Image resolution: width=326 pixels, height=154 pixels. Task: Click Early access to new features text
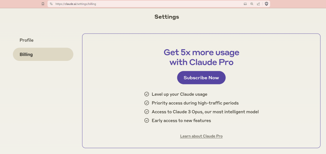pyautogui.click(x=181, y=120)
